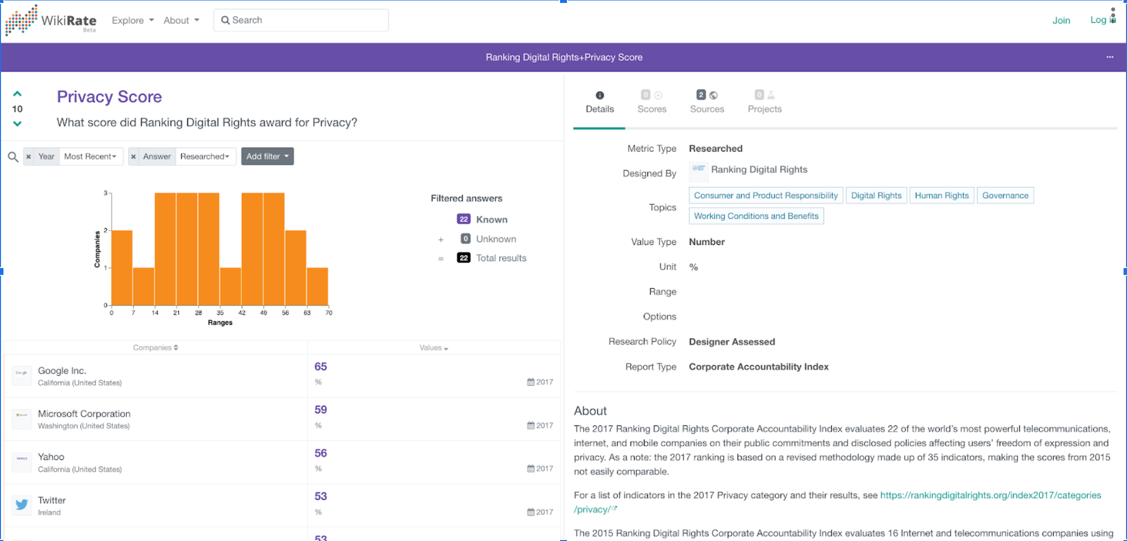The image size is (1127, 541).
Task: Remove the Answer filter
Action: (133, 156)
